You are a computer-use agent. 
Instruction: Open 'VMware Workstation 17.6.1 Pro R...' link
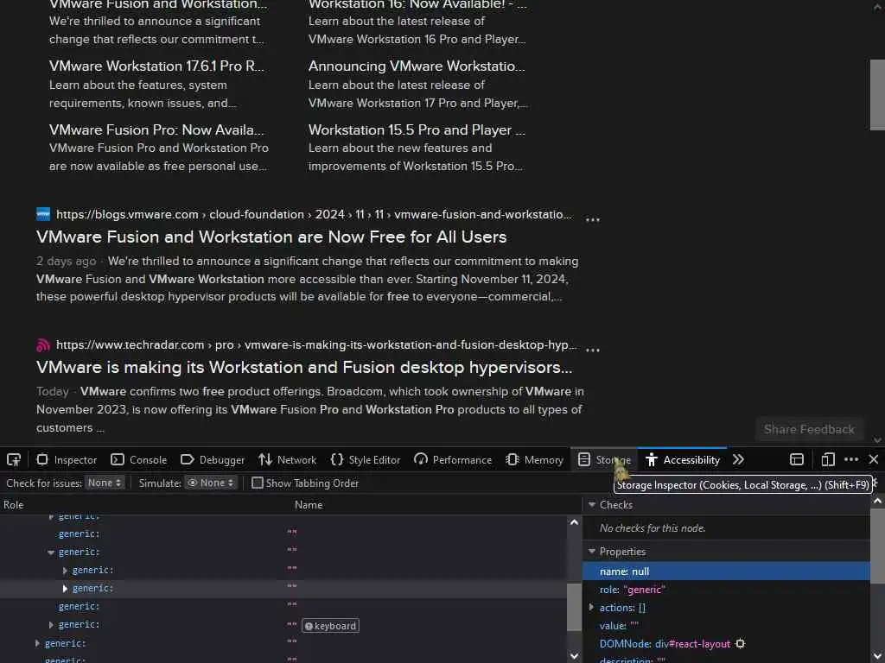click(156, 66)
